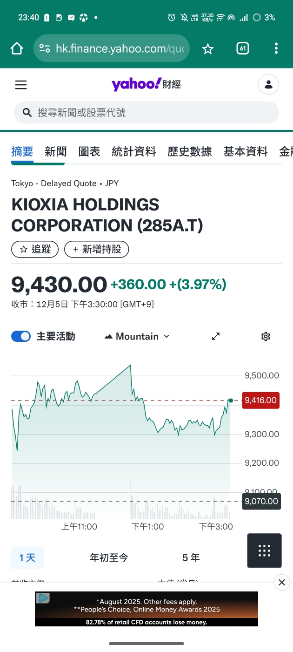Select the 年初至今 time range
Viewport: 293px width, 652px height.
(109, 557)
